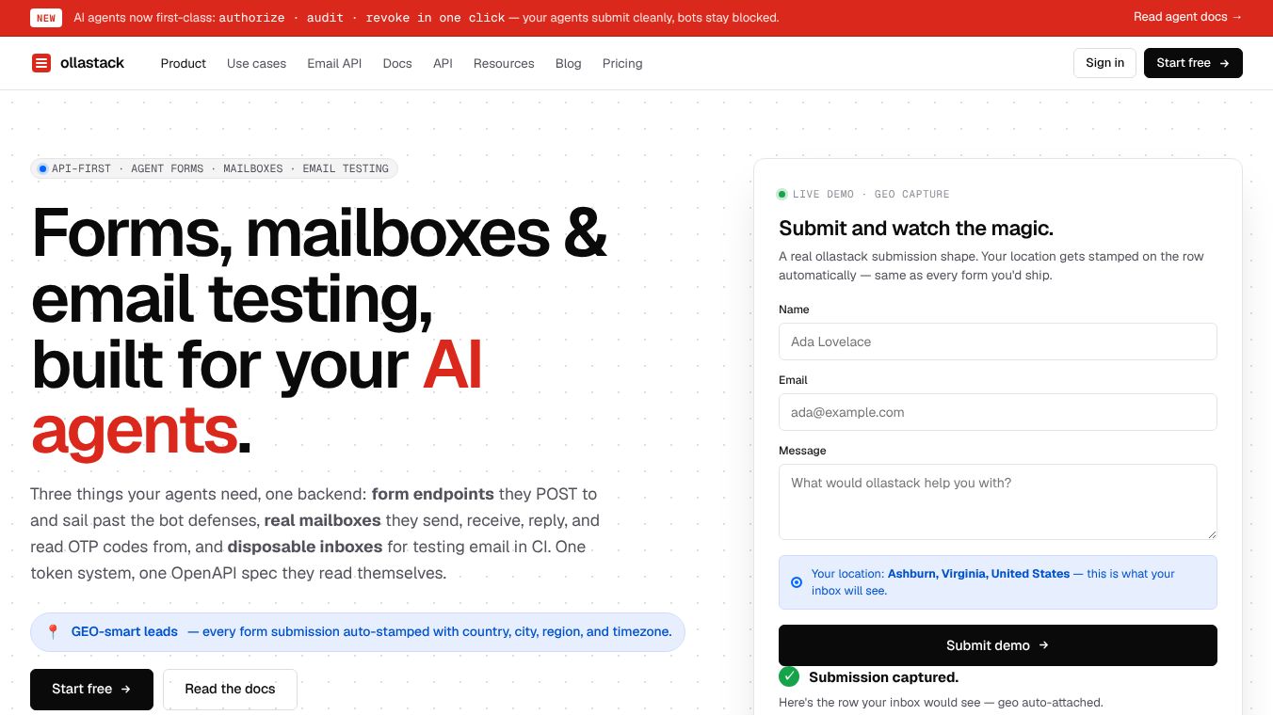Click "Ashburn, Virginia, United States" location text

(x=978, y=574)
